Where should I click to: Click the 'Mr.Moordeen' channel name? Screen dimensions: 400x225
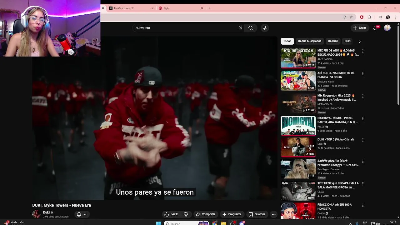325,104
